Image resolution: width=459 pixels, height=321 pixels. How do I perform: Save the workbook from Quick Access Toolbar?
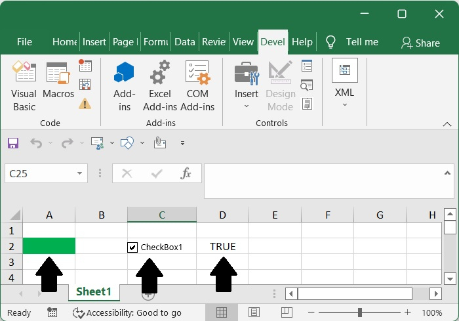(x=13, y=143)
